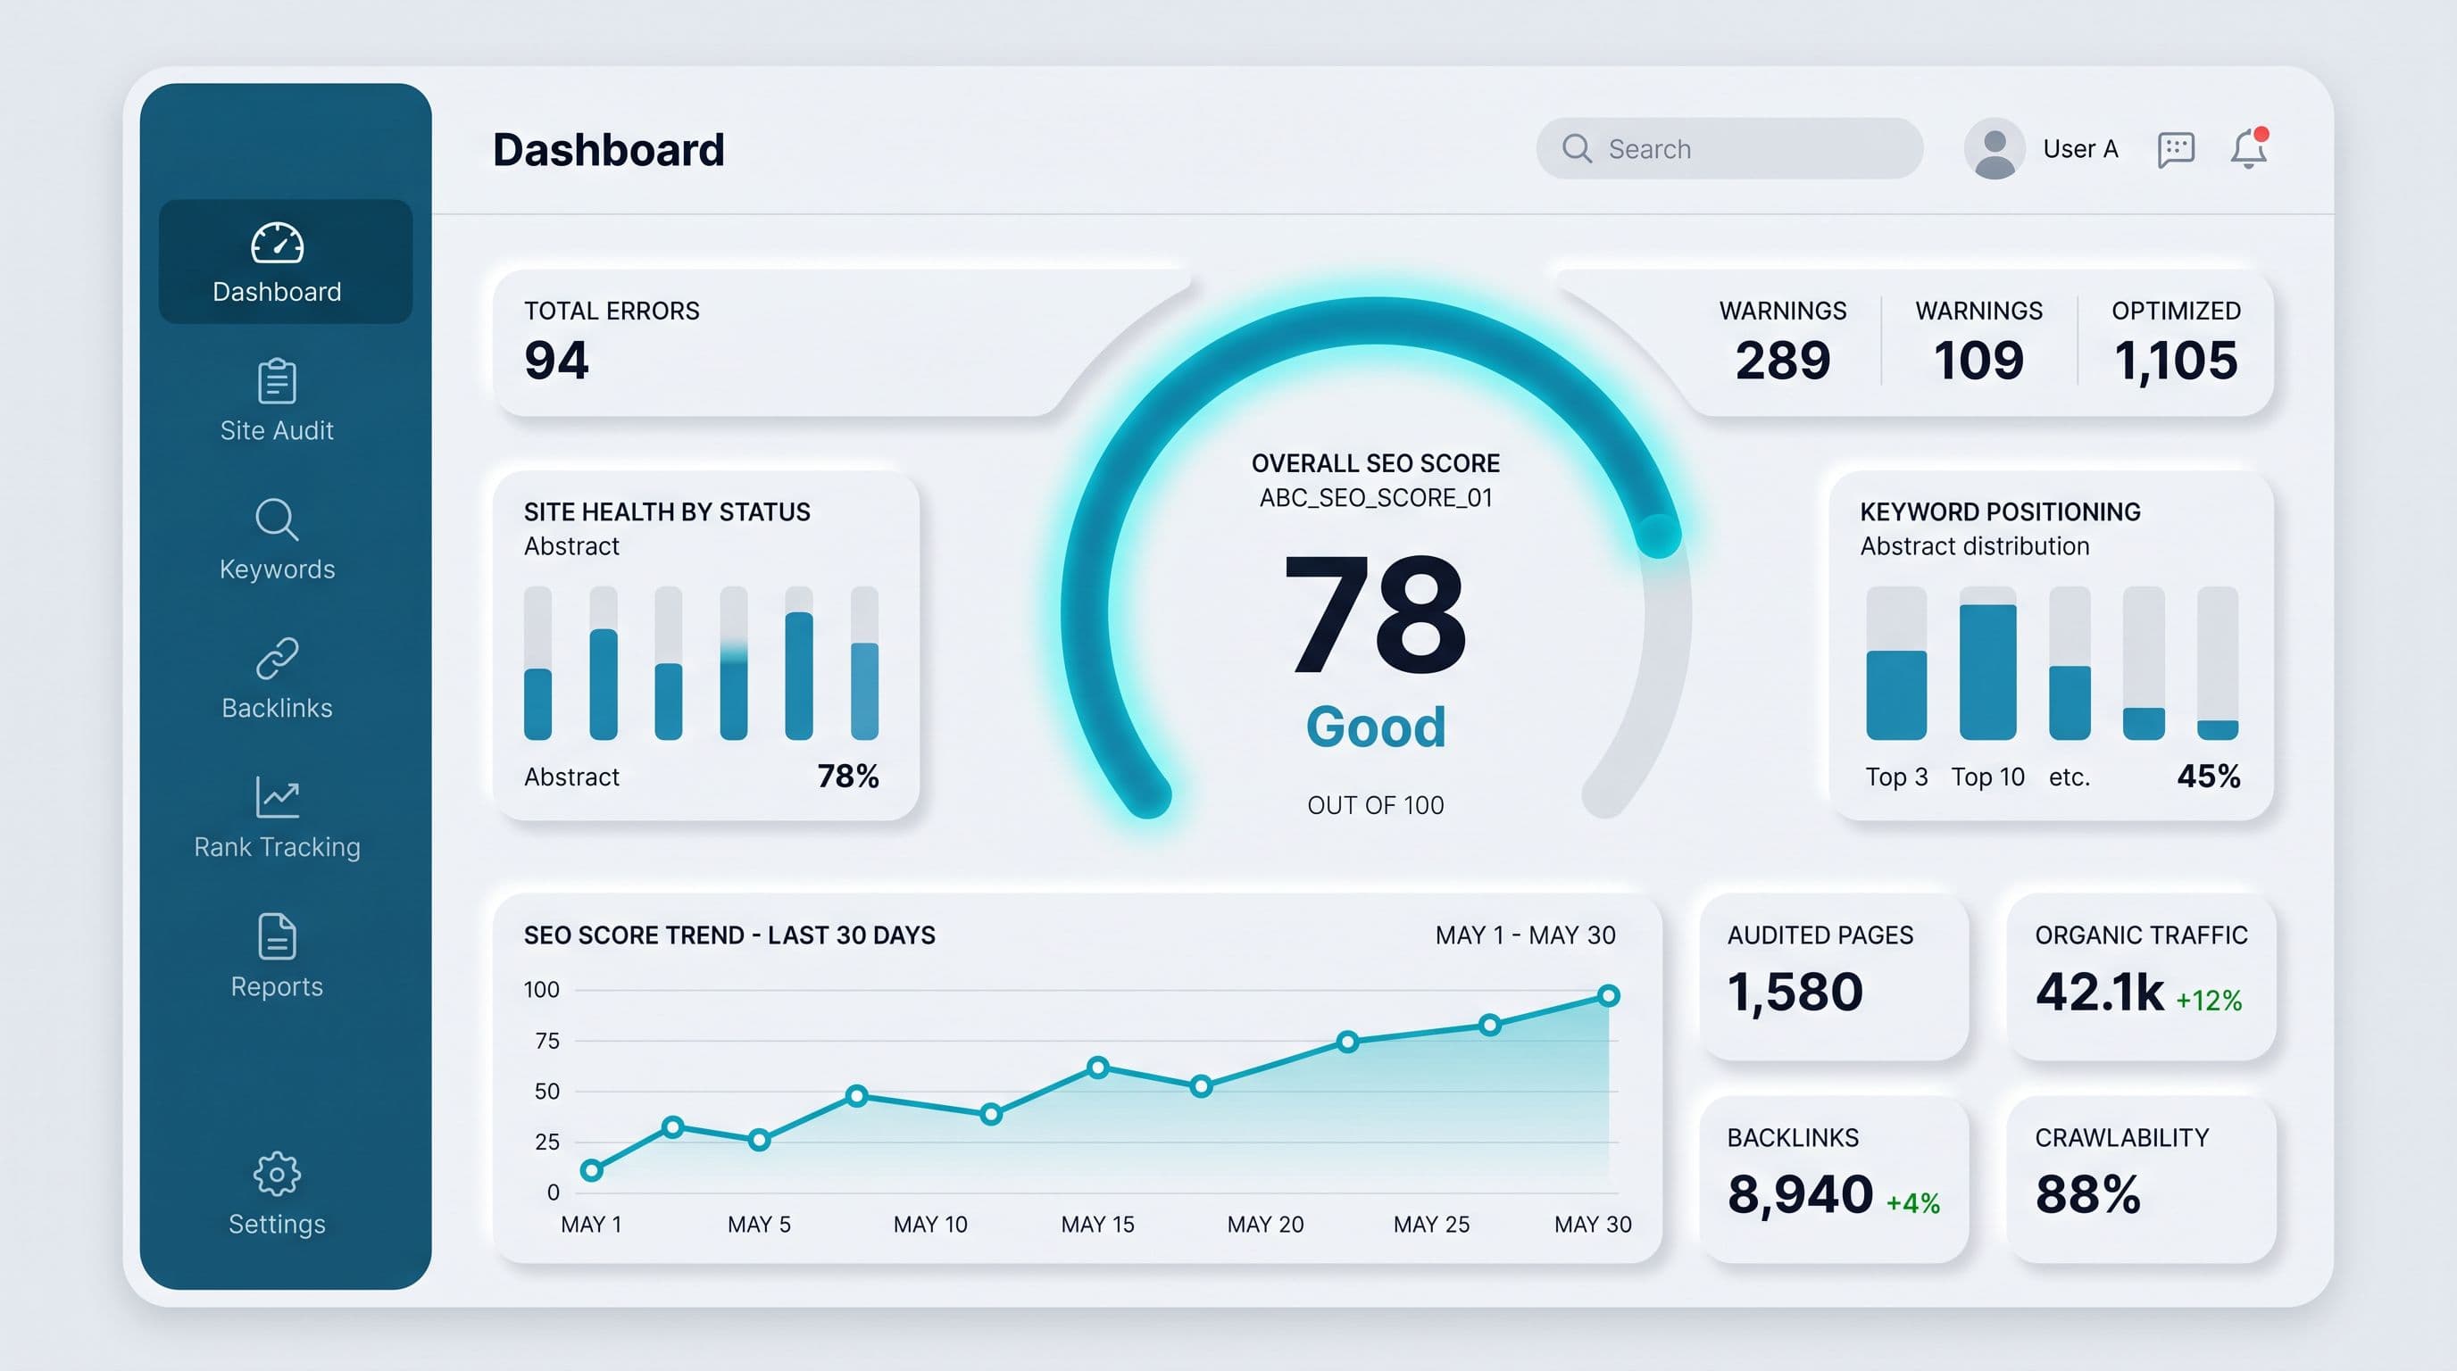
Task: Open the Settings gear icon
Action: (277, 1174)
